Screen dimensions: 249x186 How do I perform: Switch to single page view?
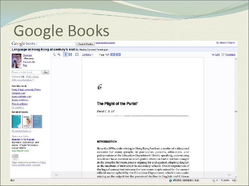tap(65, 54)
